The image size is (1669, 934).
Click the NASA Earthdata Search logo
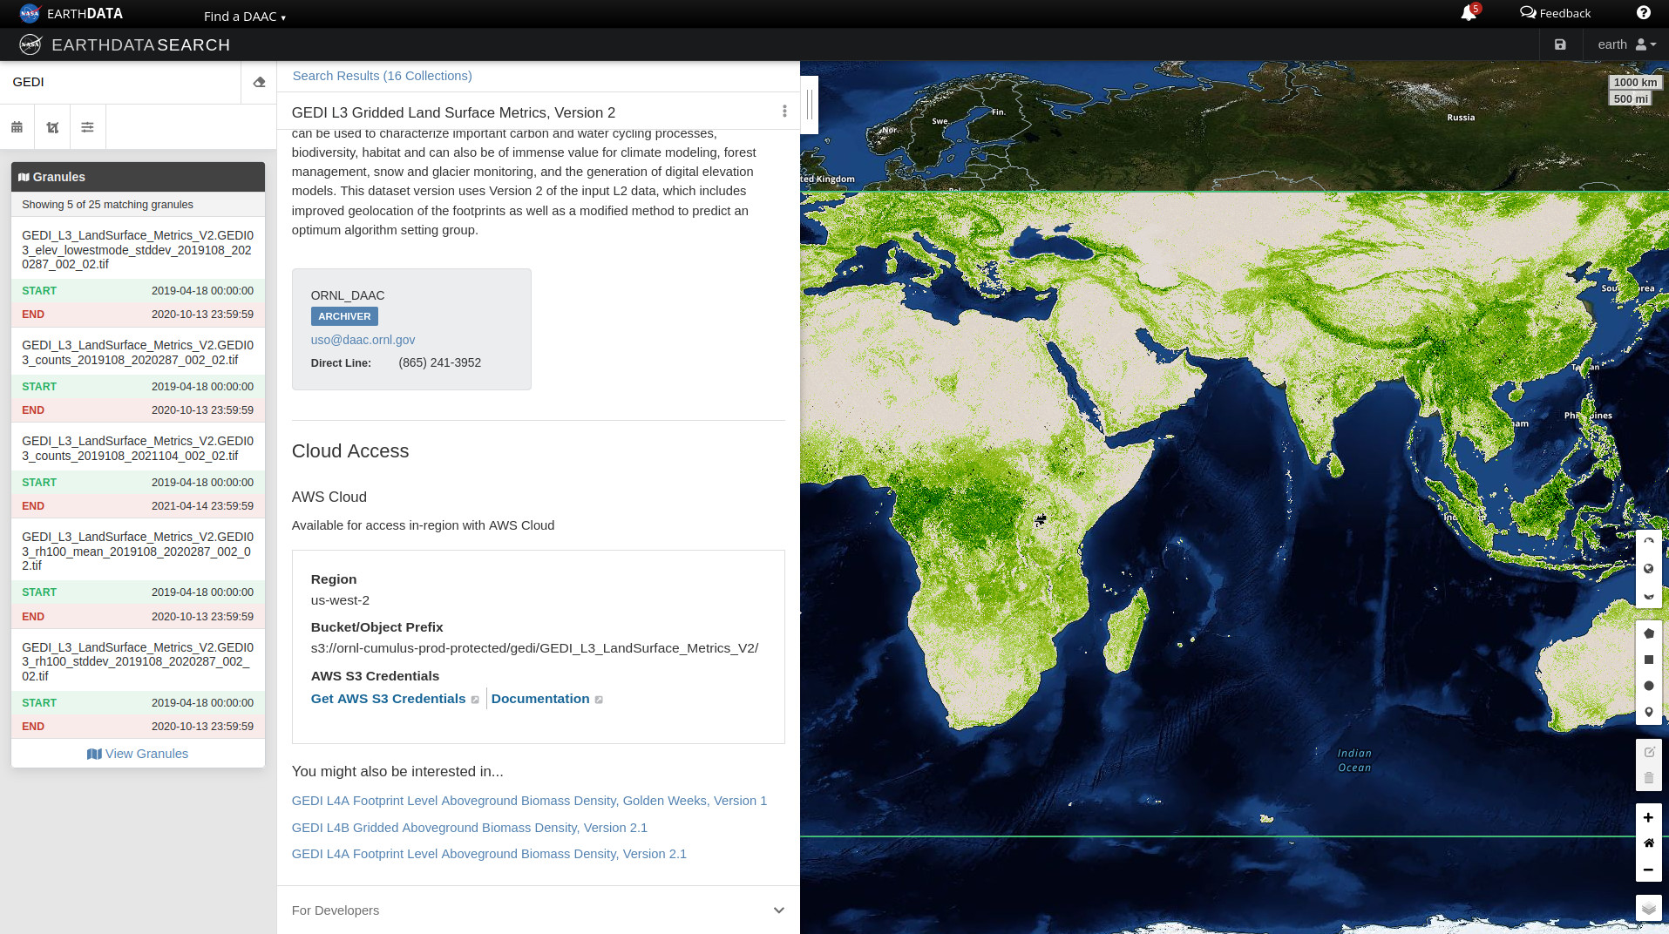click(125, 44)
